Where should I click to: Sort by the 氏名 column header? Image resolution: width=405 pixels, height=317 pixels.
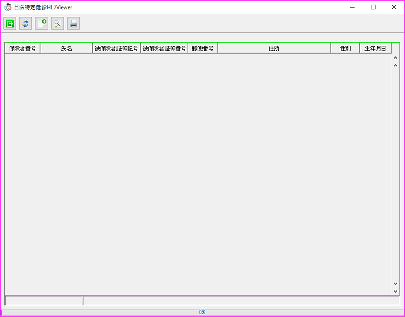click(x=67, y=48)
